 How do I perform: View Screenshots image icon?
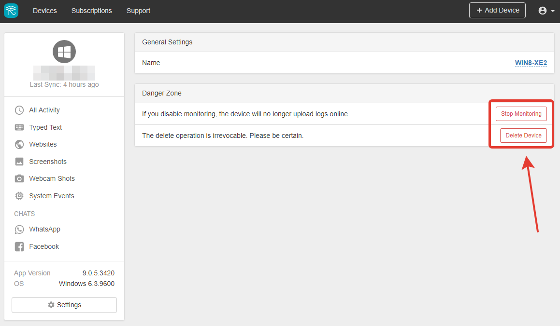19,162
